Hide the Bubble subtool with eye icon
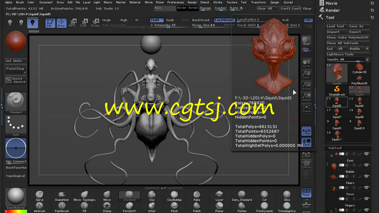The image size is (379, 213). tap(367, 165)
